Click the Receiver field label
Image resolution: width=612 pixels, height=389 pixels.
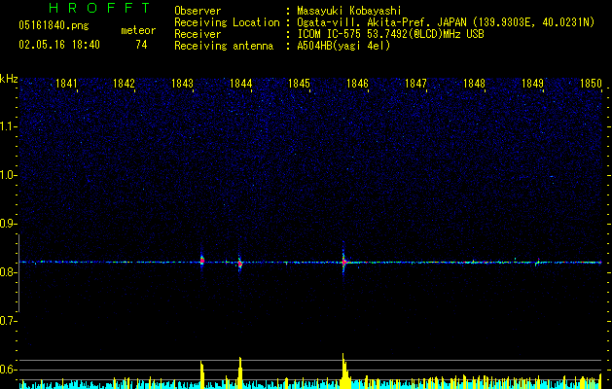pos(198,34)
